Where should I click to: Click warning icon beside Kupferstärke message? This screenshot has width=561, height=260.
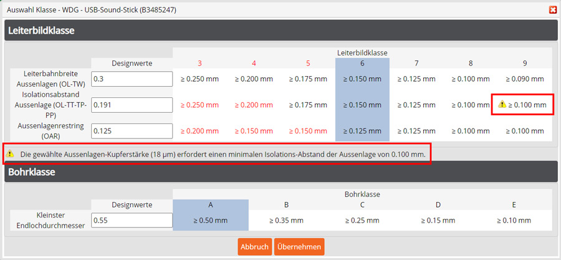click(10, 153)
